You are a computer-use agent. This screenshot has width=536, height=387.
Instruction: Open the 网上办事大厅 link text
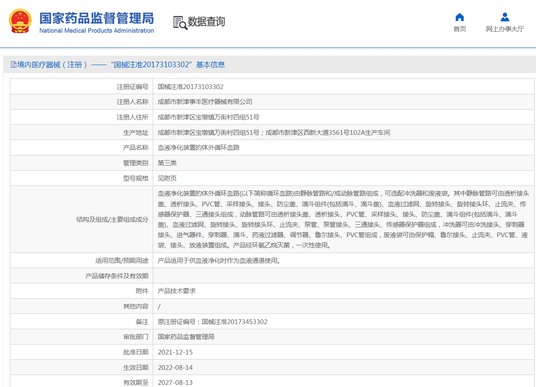point(505,29)
